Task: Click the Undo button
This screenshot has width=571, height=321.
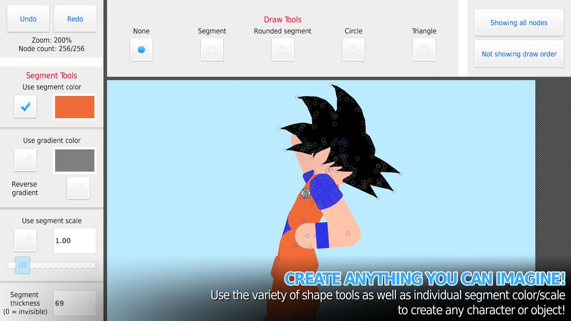Action: click(28, 19)
